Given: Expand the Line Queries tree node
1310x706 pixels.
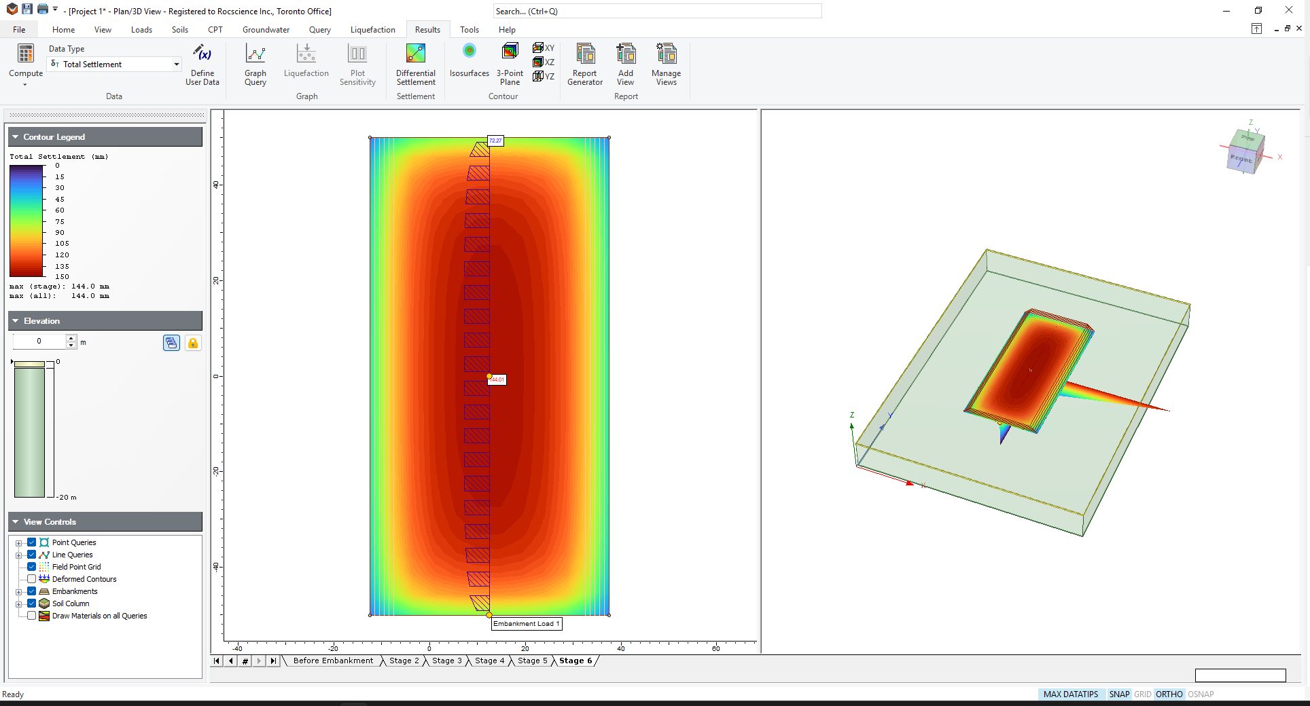Looking at the screenshot, I should pyautogui.click(x=19, y=555).
